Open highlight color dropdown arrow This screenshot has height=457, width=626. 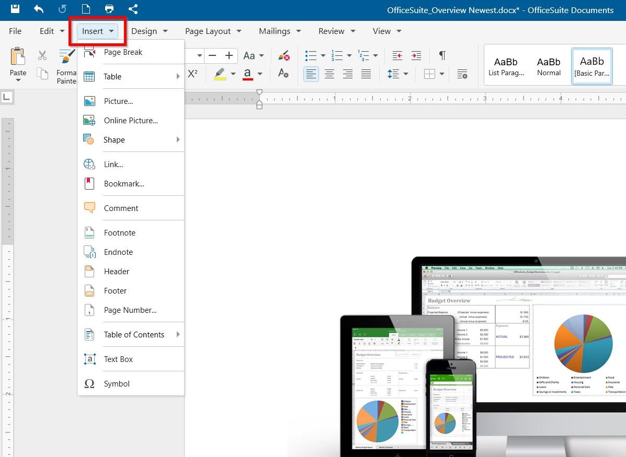[233, 74]
